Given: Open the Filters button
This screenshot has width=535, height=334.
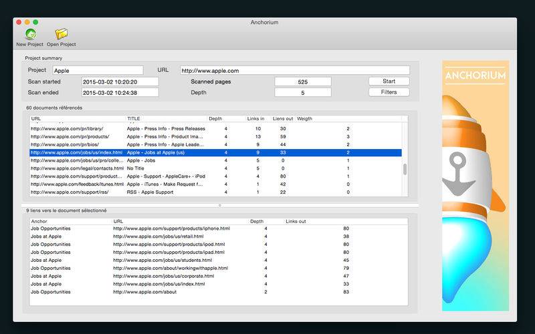Looking at the screenshot, I should (x=389, y=92).
